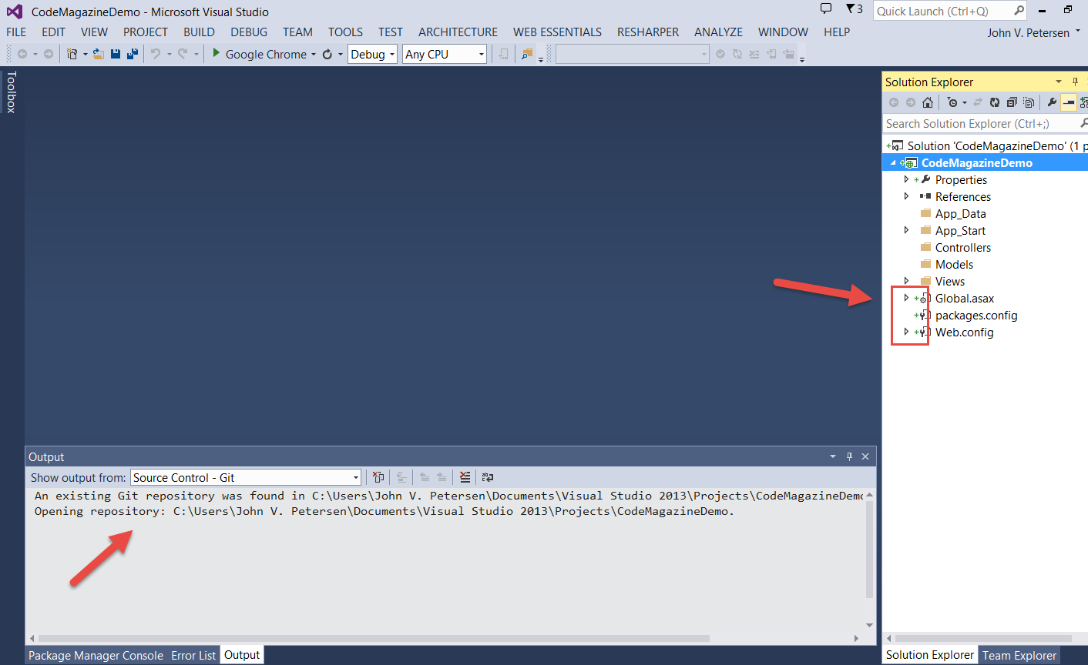
Task: Select the Models folder
Action: coord(954,264)
